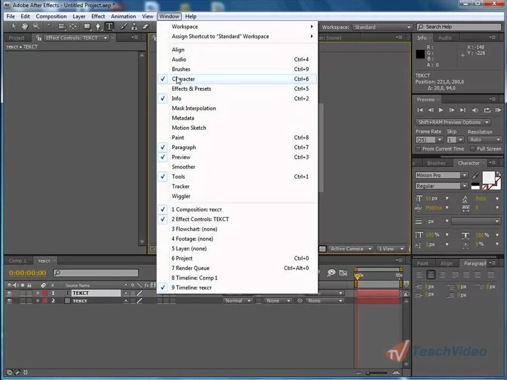Open the Info panel options menu
This screenshot has height=380, width=507.
click(x=492, y=37)
